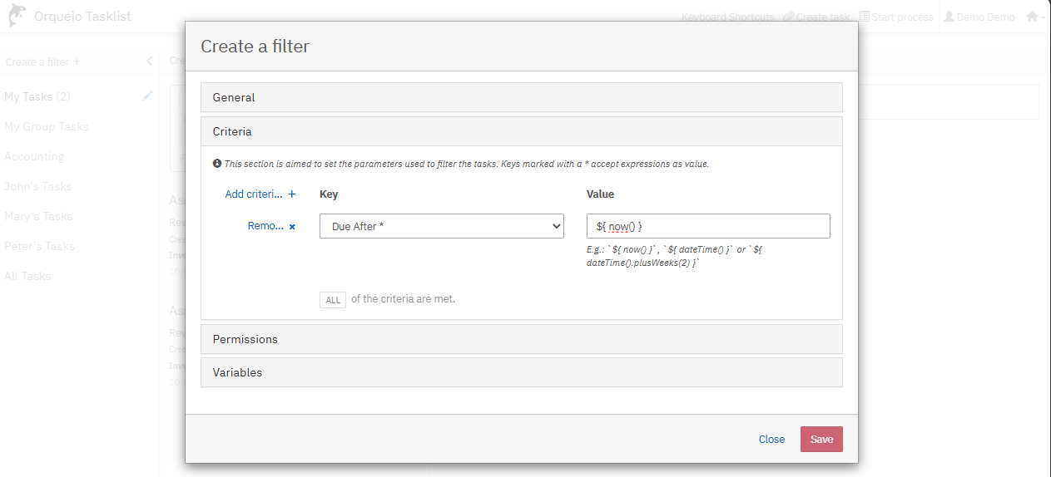Expand the General section
The height and width of the screenshot is (477, 1051).
521,97
